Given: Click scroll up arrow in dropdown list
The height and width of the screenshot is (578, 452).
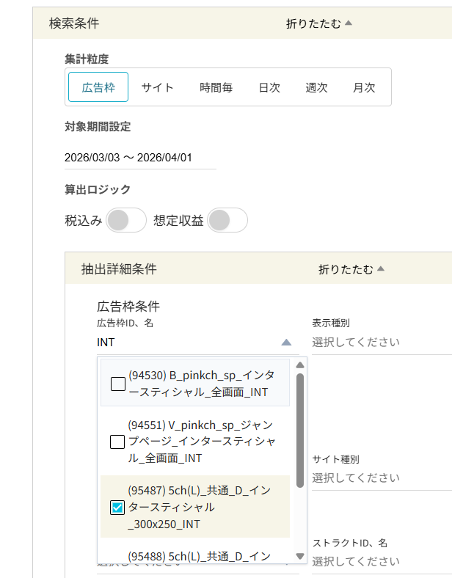Looking at the screenshot, I should (x=299, y=365).
